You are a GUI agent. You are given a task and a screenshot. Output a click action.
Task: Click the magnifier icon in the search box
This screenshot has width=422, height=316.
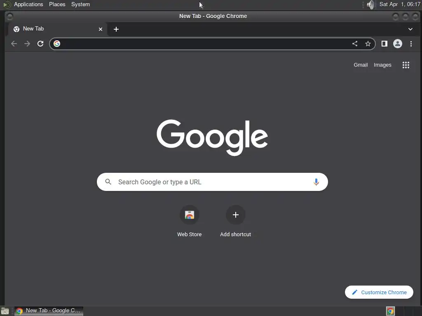click(x=108, y=182)
